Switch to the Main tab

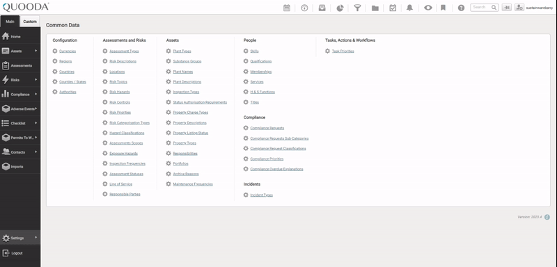pos(10,22)
